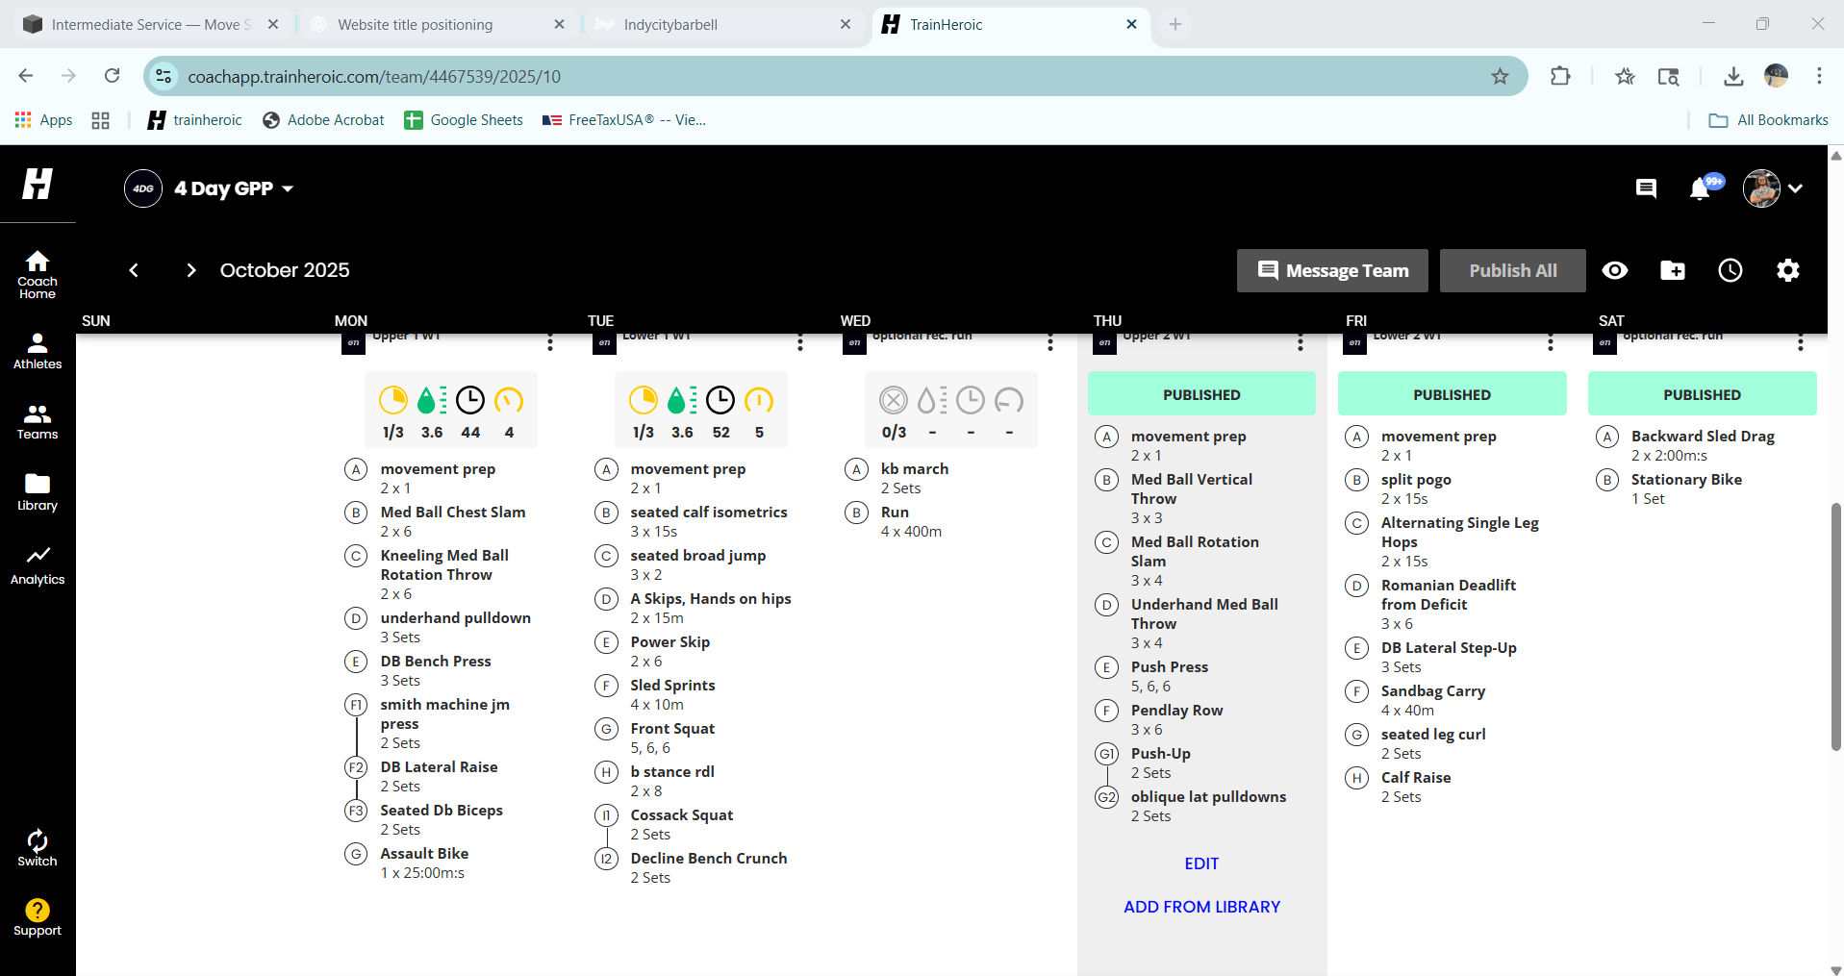
Task: Open Thursday session three-dot menu
Action: pos(1301,342)
